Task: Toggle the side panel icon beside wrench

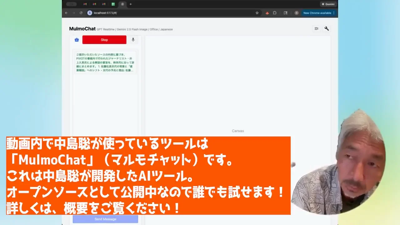Action: click(317, 28)
